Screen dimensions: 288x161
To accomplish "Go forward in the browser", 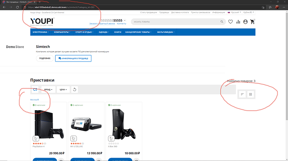I will [x=11, y=7].
